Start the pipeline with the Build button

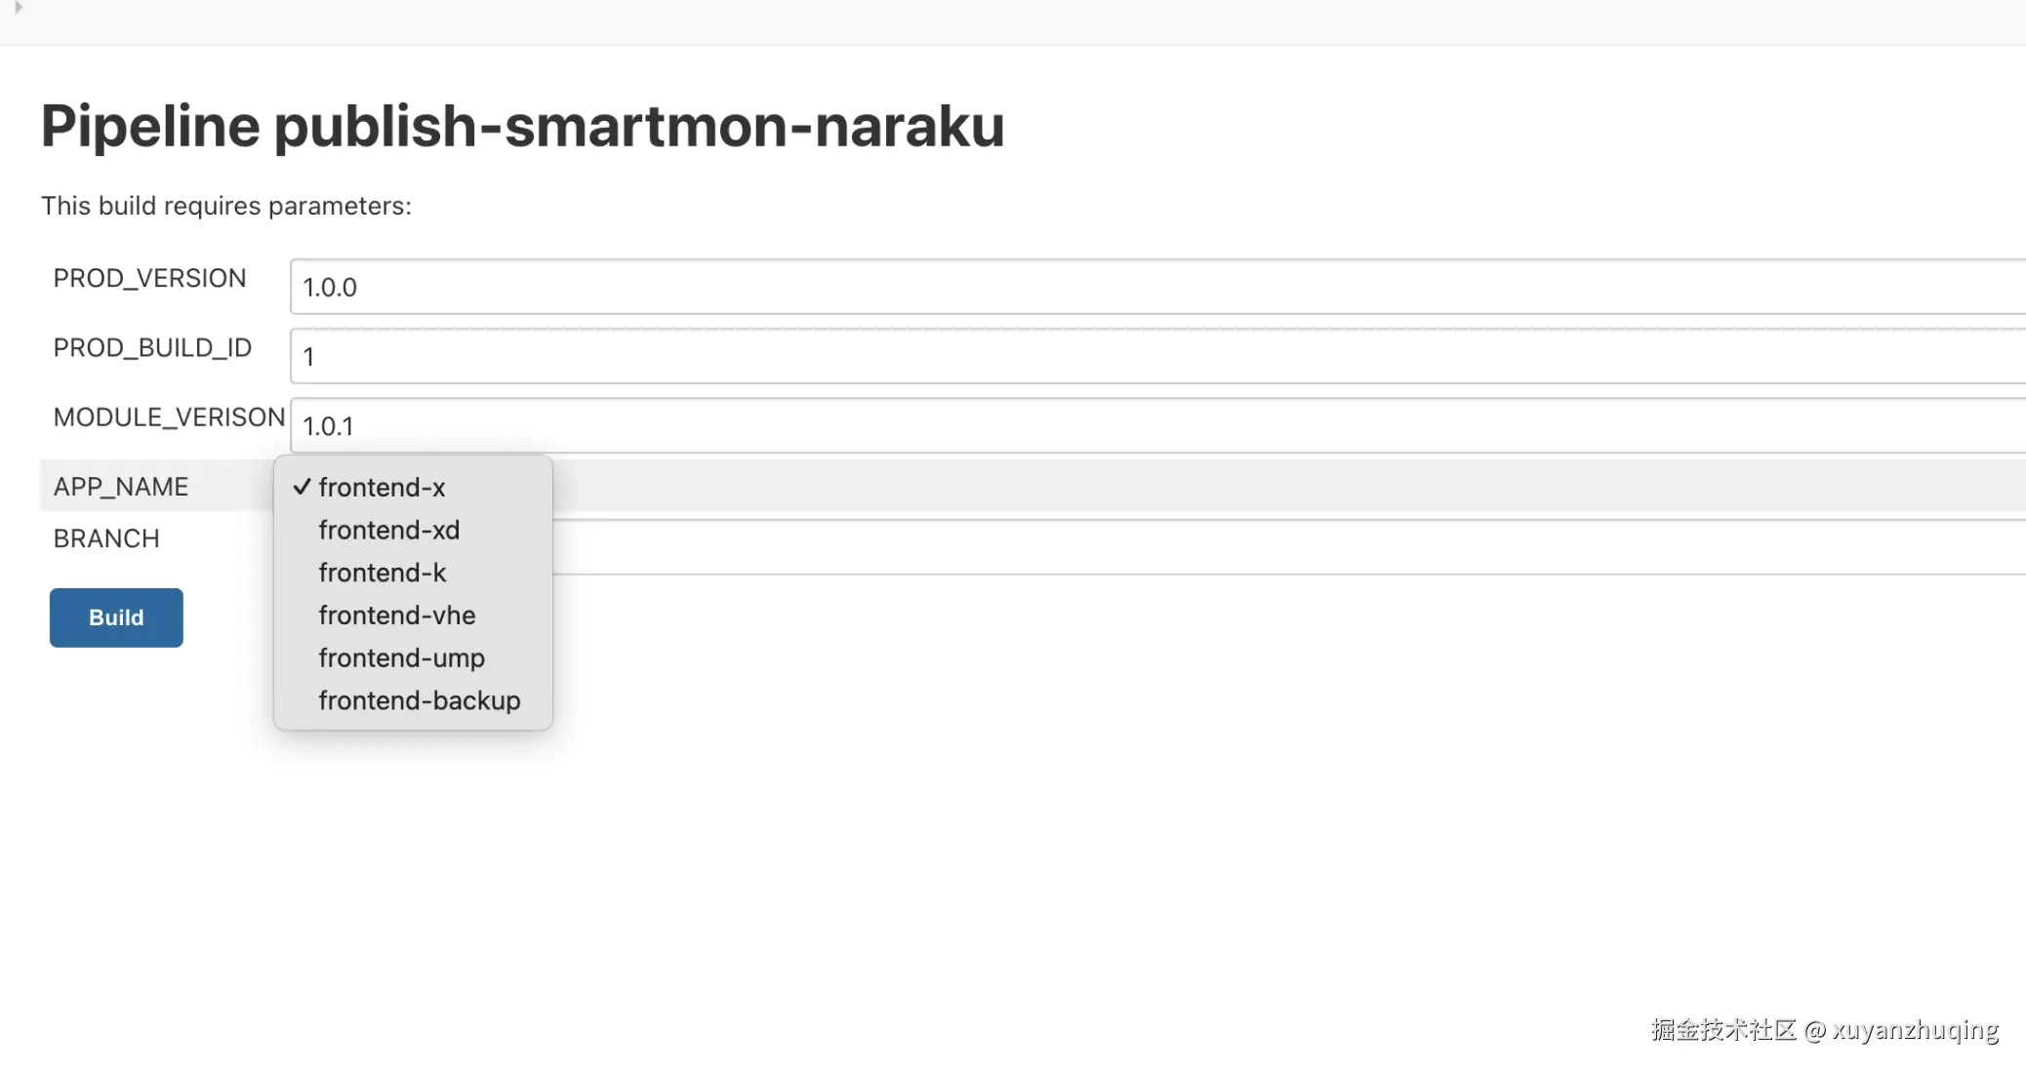(x=116, y=617)
